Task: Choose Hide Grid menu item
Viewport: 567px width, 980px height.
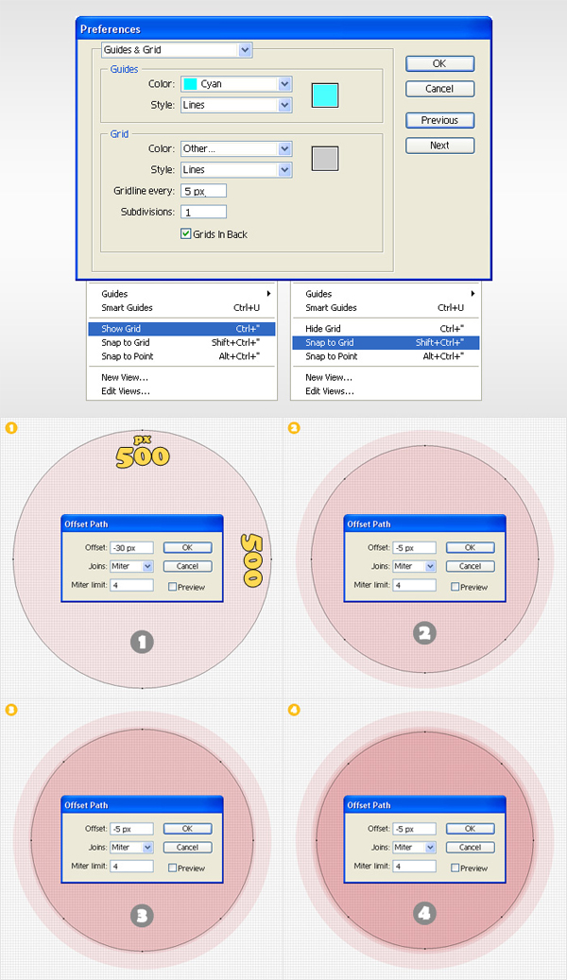Action: (386, 329)
